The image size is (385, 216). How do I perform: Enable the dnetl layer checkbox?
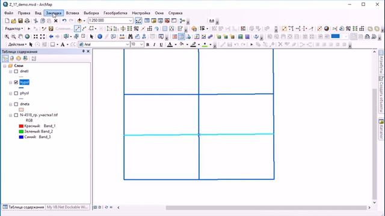coord(16,71)
